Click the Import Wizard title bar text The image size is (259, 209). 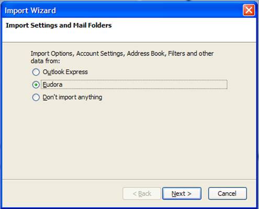[x=30, y=10]
